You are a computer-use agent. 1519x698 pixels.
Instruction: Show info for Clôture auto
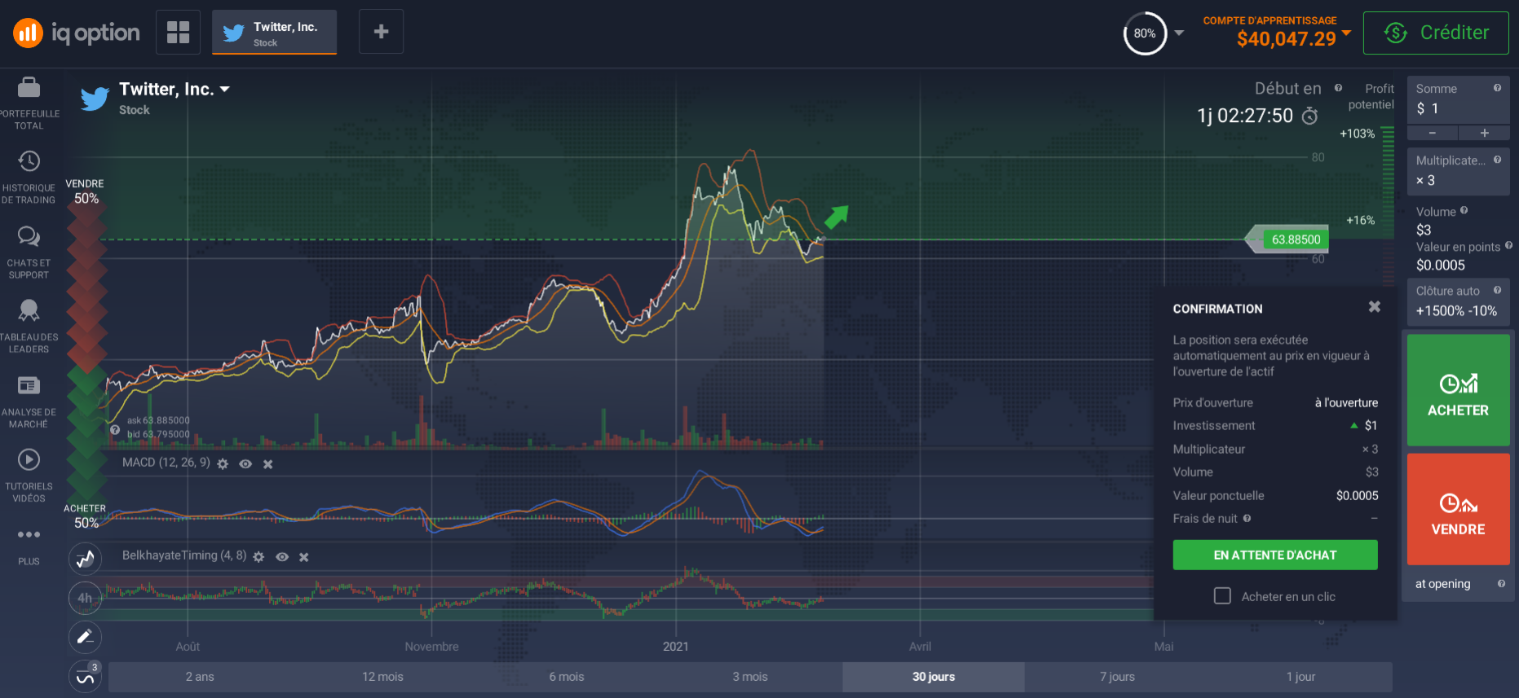click(1497, 290)
